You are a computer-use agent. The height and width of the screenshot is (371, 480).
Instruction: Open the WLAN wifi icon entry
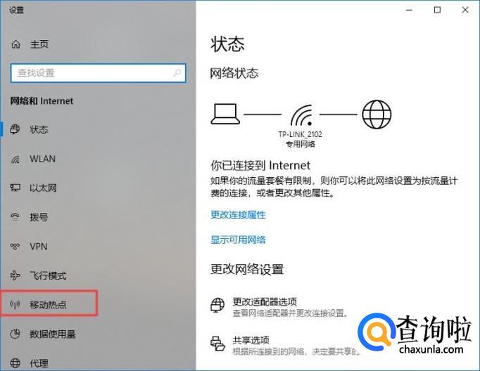pos(15,159)
